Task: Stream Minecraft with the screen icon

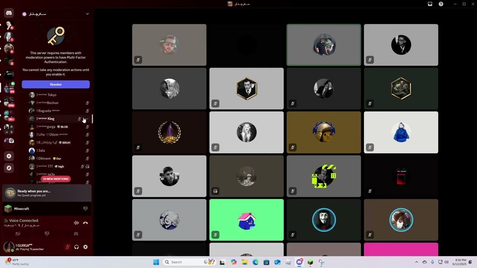Action: click(85, 209)
